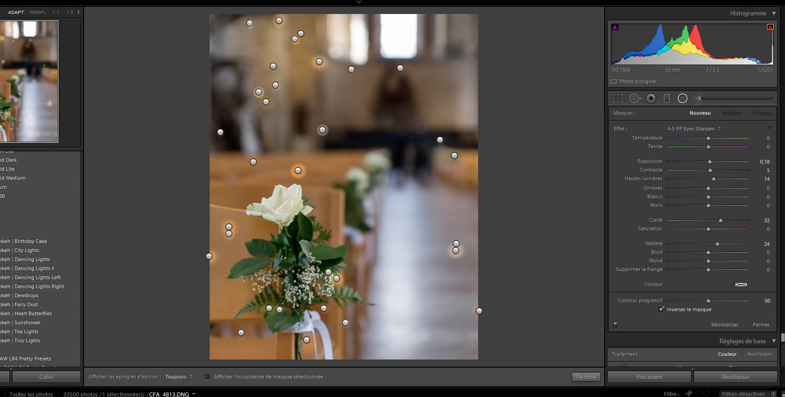Open the Toujours edit pins dropdown
Viewport: 785px width, 397px height.
pyautogui.click(x=179, y=377)
